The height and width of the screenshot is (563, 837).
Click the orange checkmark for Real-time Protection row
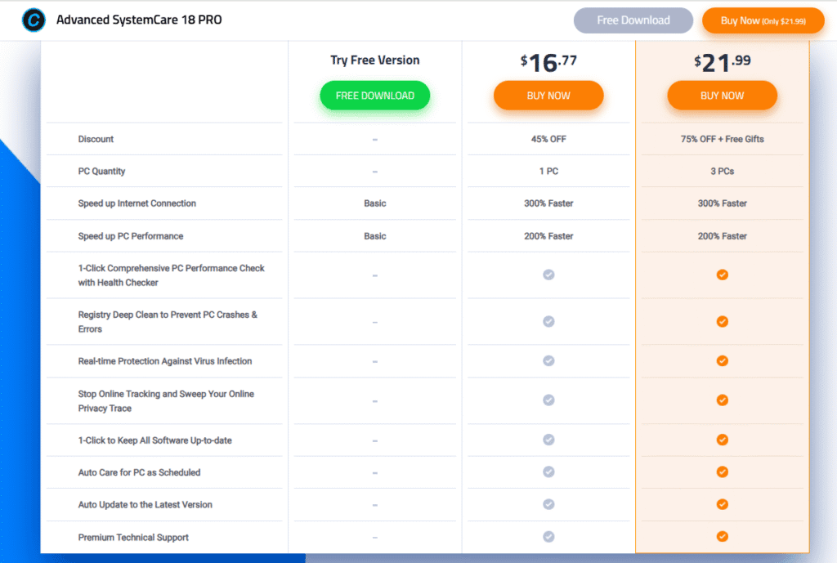(x=723, y=360)
